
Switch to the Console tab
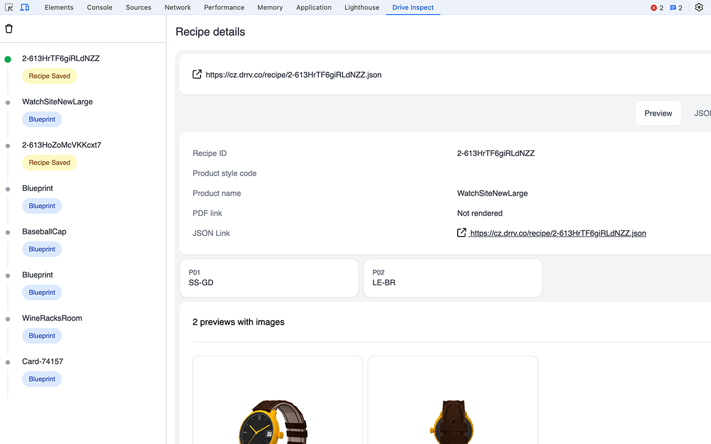[x=99, y=7]
